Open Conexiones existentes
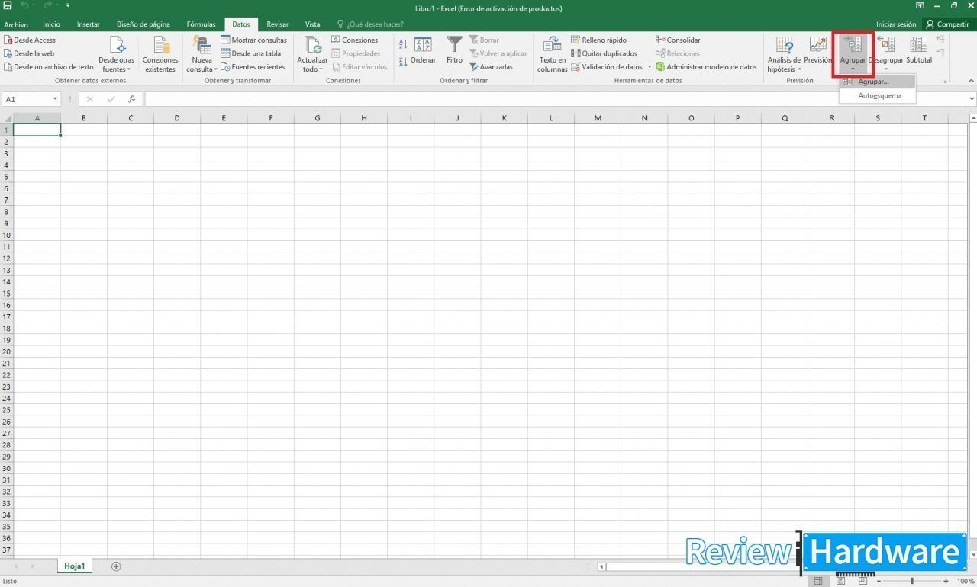Screen dimensions: 977x587 pos(160,54)
